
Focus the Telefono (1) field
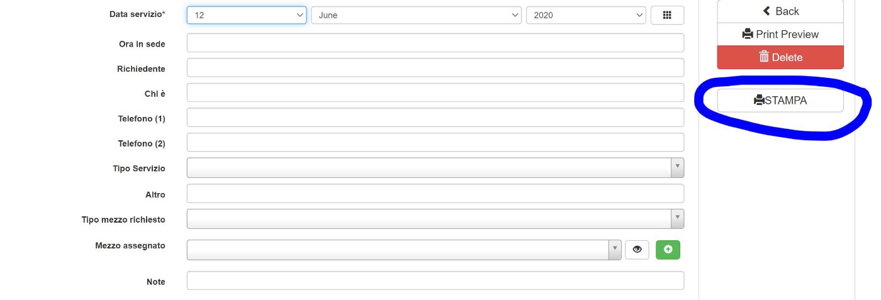(435, 118)
